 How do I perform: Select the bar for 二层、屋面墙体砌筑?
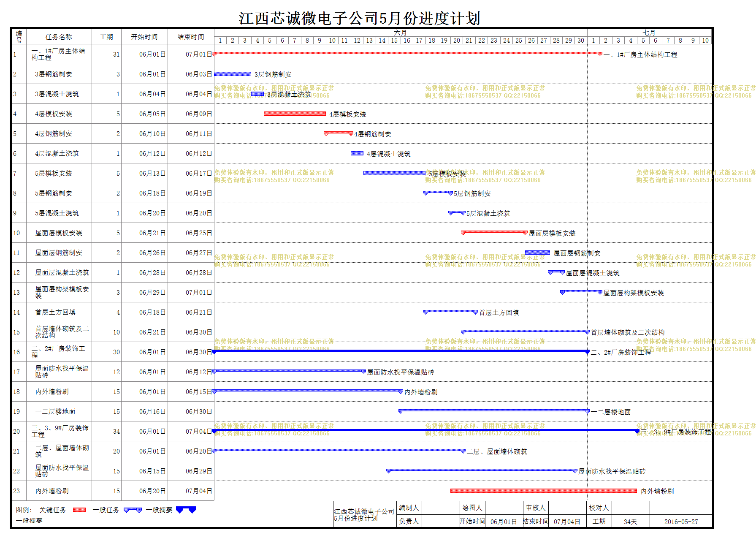339,451
